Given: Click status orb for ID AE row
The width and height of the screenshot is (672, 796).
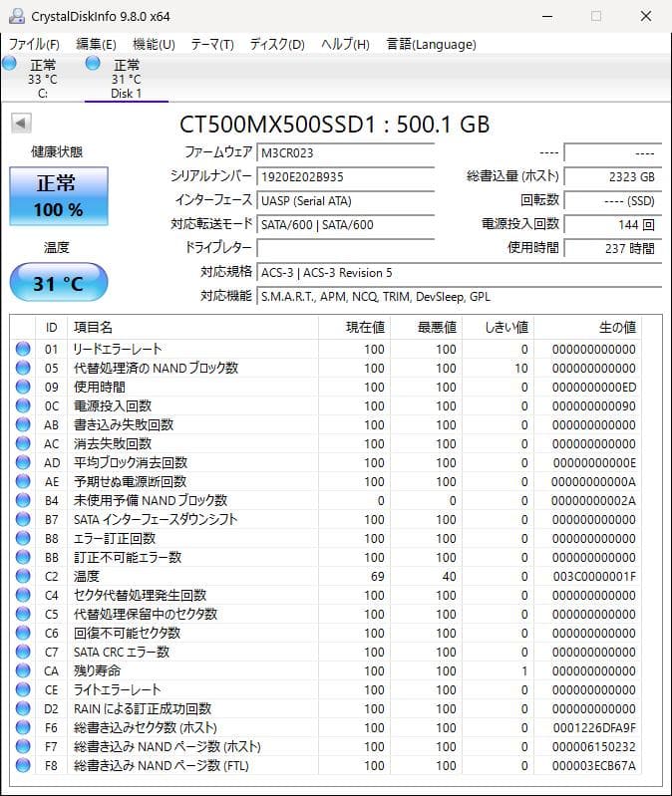Looking at the screenshot, I should 23,481.
